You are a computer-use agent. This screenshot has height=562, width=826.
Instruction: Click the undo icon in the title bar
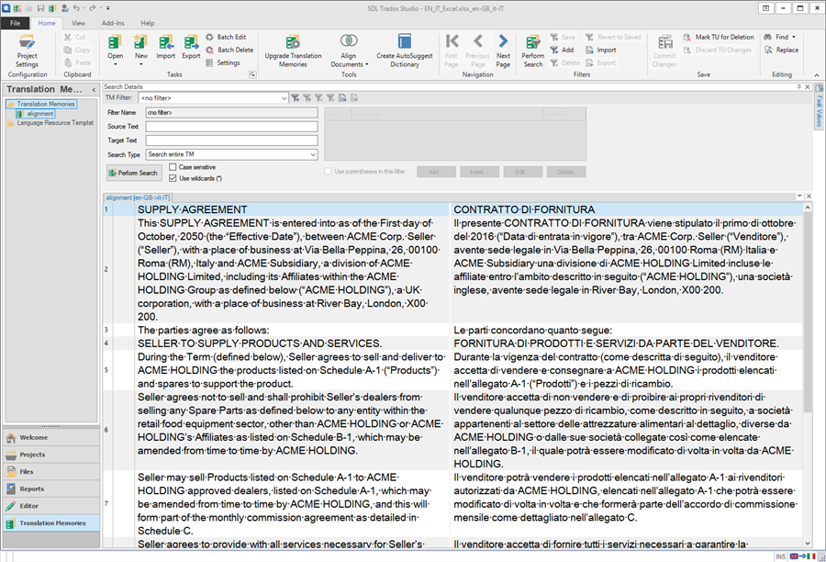[x=76, y=8]
